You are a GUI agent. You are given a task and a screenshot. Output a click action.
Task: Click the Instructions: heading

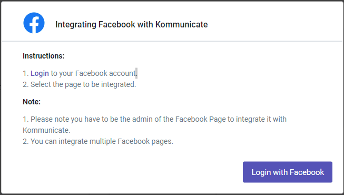click(44, 56)
